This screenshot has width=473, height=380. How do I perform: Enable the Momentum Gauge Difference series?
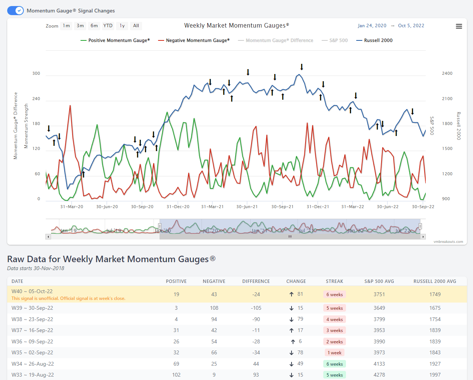276,40
